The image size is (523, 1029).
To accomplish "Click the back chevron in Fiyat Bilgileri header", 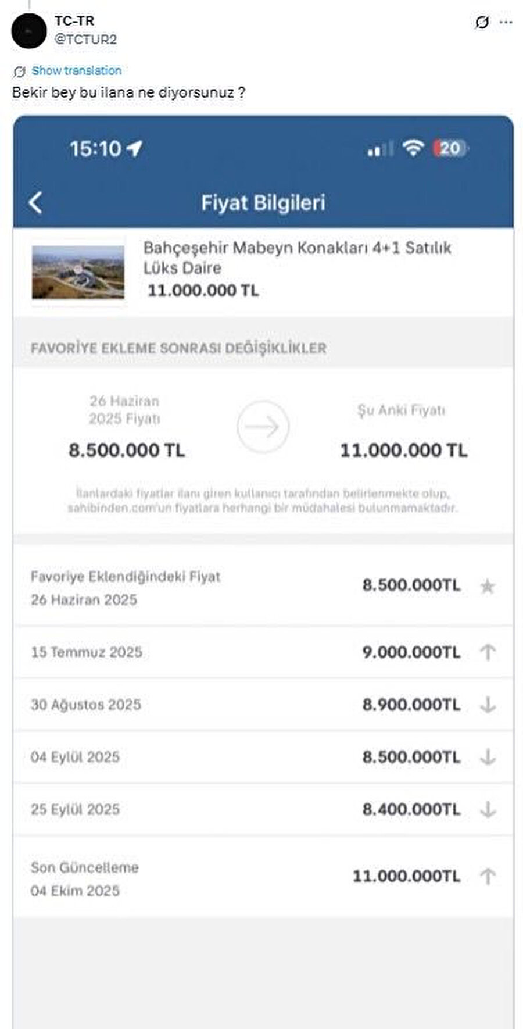I will point(35,203).
